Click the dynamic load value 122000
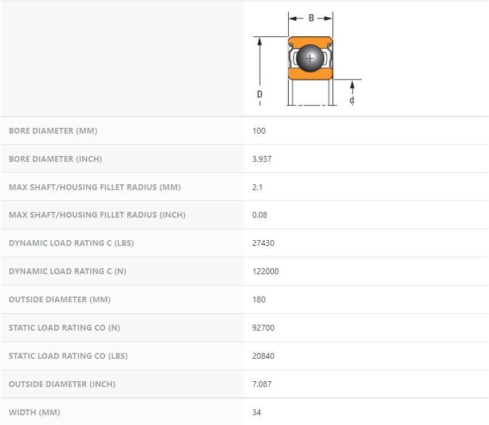Viewport: 489px width, 425px height. tap(265, 271)
